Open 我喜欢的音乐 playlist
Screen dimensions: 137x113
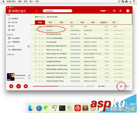click(x=15, y=50)
